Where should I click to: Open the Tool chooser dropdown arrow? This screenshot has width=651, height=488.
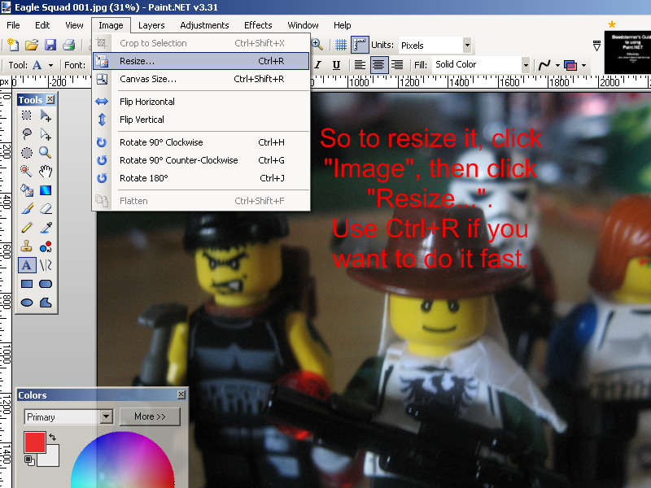point(50,66)
